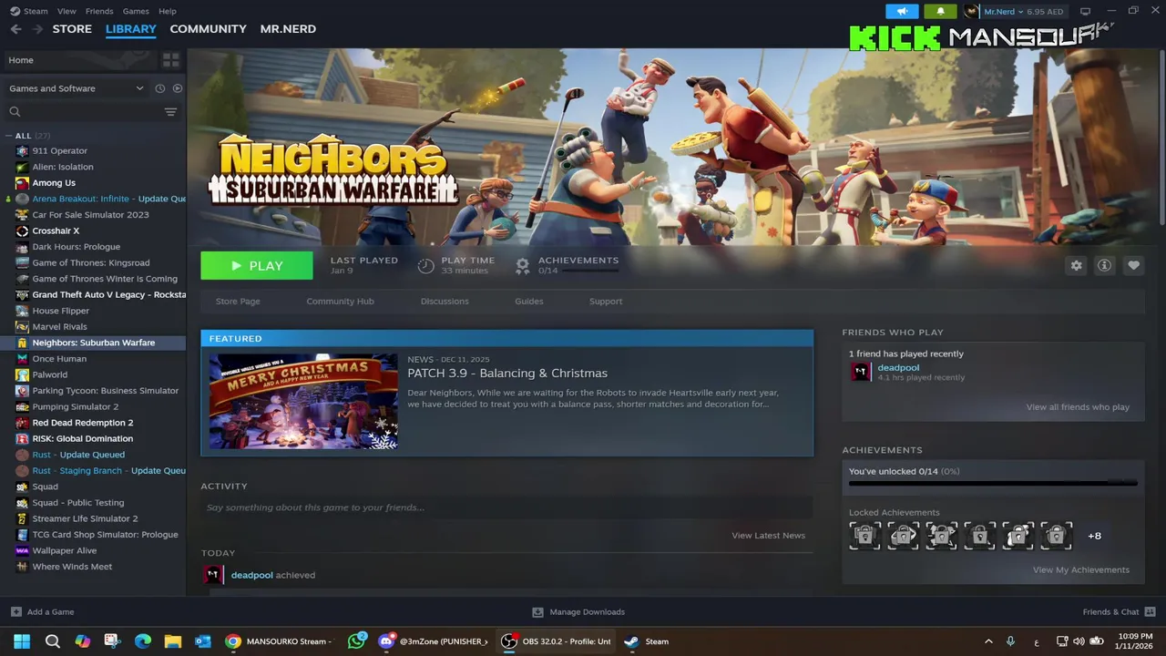Viewport: 1166px width, 656px height.
Task: Go to the COMMUNITY tab
Action: 208,29
